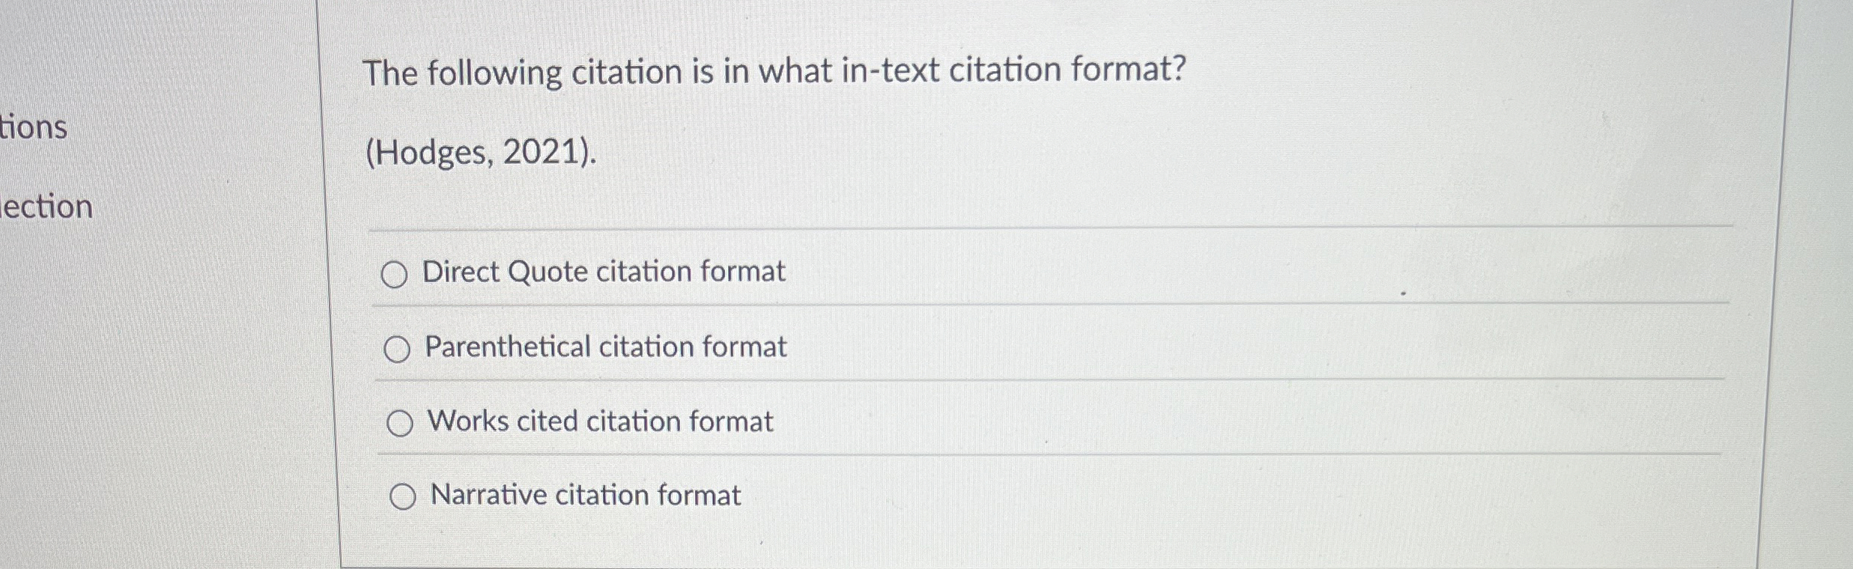Pick the Works cited citation format option
This screenshot has width=1853, height=569.
pos(401,422)
